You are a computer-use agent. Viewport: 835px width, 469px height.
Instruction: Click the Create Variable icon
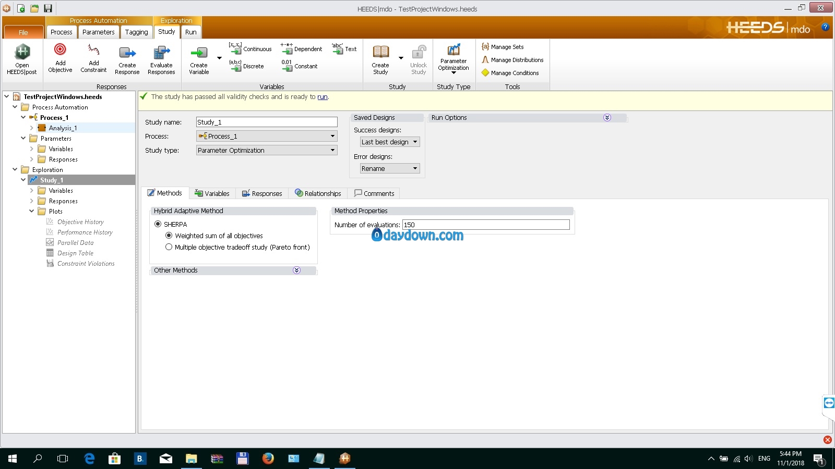pyautogui.click(x=199, y=53)
